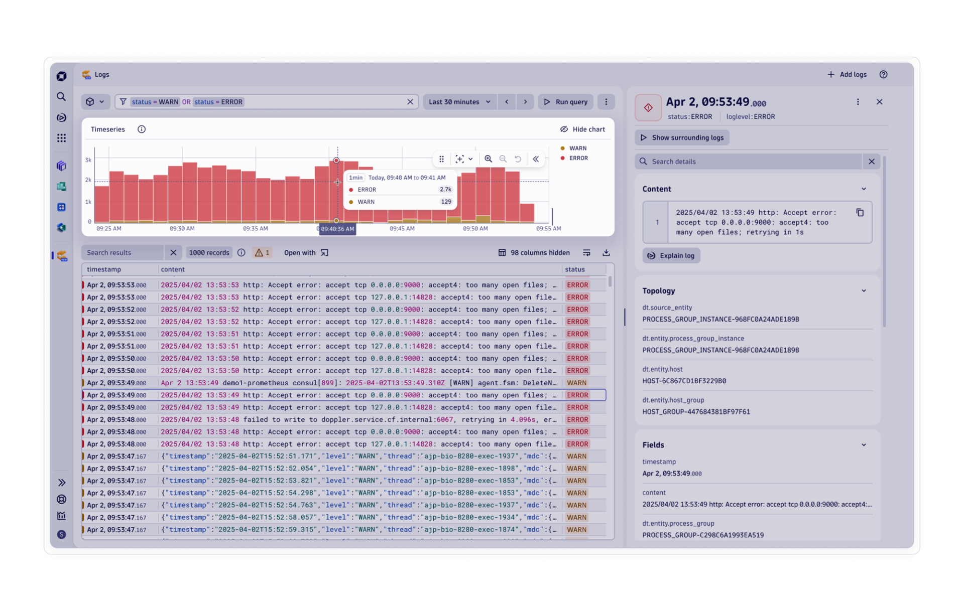The image size is (964, 611).
Task: Click the log table vertical scrollbar
Action: pyautogui.click(x=610, y=281)
